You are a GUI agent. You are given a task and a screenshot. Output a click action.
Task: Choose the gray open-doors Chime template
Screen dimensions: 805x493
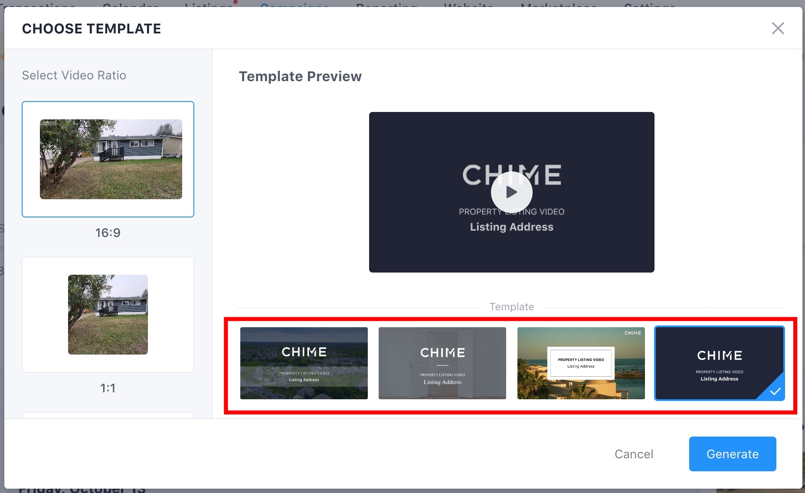coord(442,363)
